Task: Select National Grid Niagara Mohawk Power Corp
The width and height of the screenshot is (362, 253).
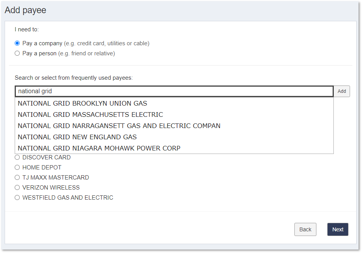Action: click(174, 148)
